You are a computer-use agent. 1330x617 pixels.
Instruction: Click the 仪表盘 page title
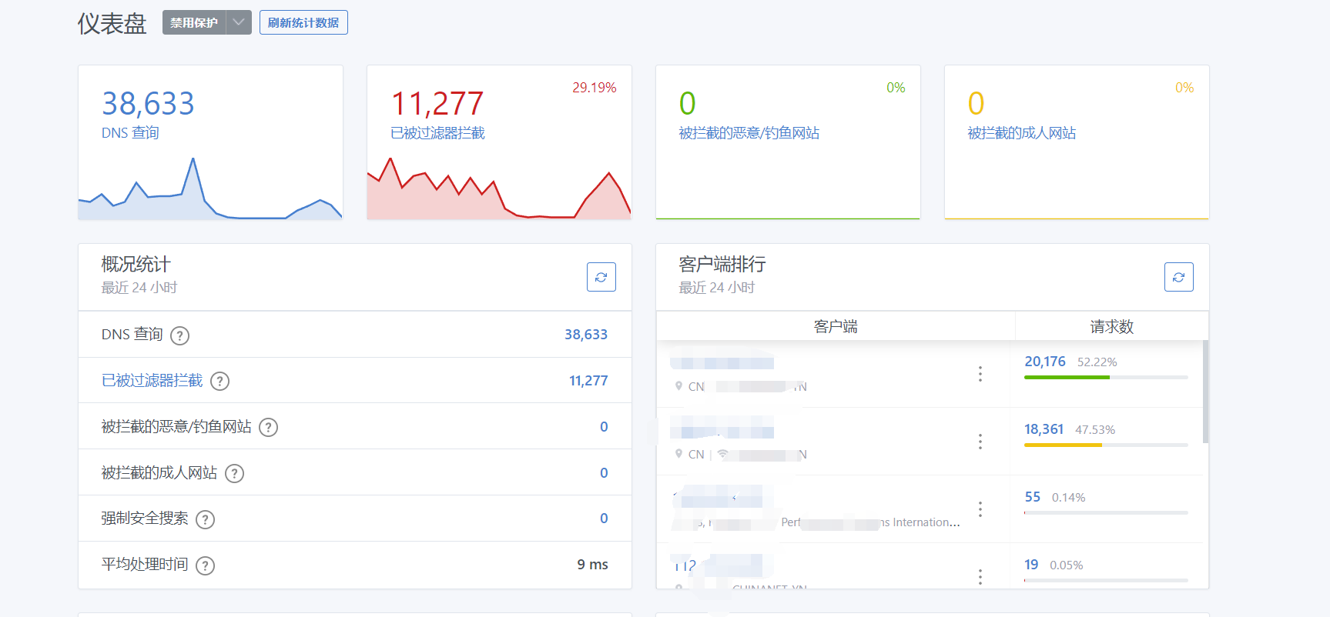(x=112, y=23)
